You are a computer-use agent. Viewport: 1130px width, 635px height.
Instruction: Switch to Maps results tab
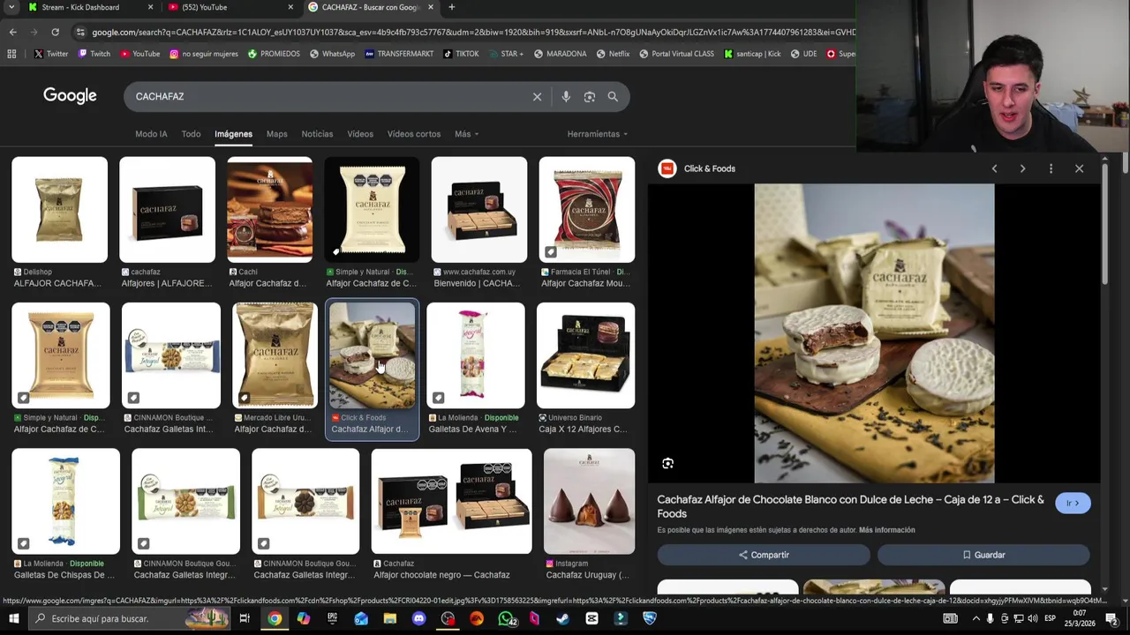(276, 134)
